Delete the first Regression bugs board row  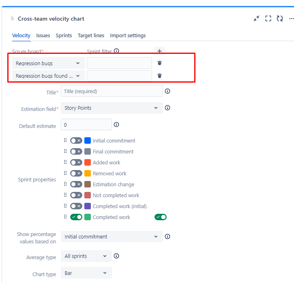(160, 63)
